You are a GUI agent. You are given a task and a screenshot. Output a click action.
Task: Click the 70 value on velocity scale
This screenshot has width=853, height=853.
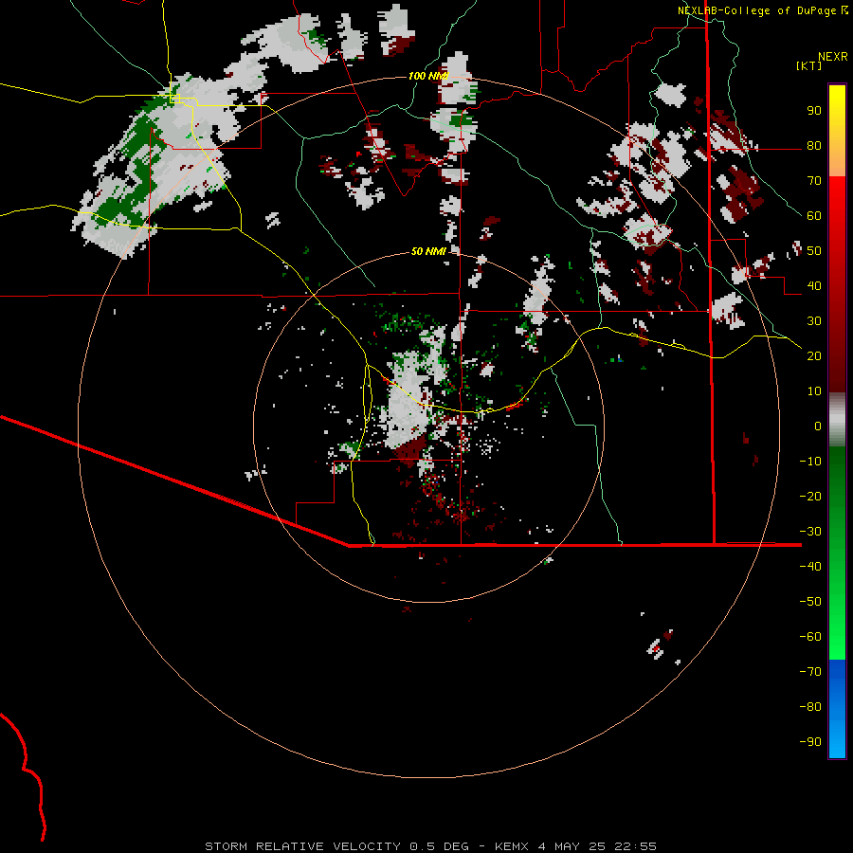[814, 181]
